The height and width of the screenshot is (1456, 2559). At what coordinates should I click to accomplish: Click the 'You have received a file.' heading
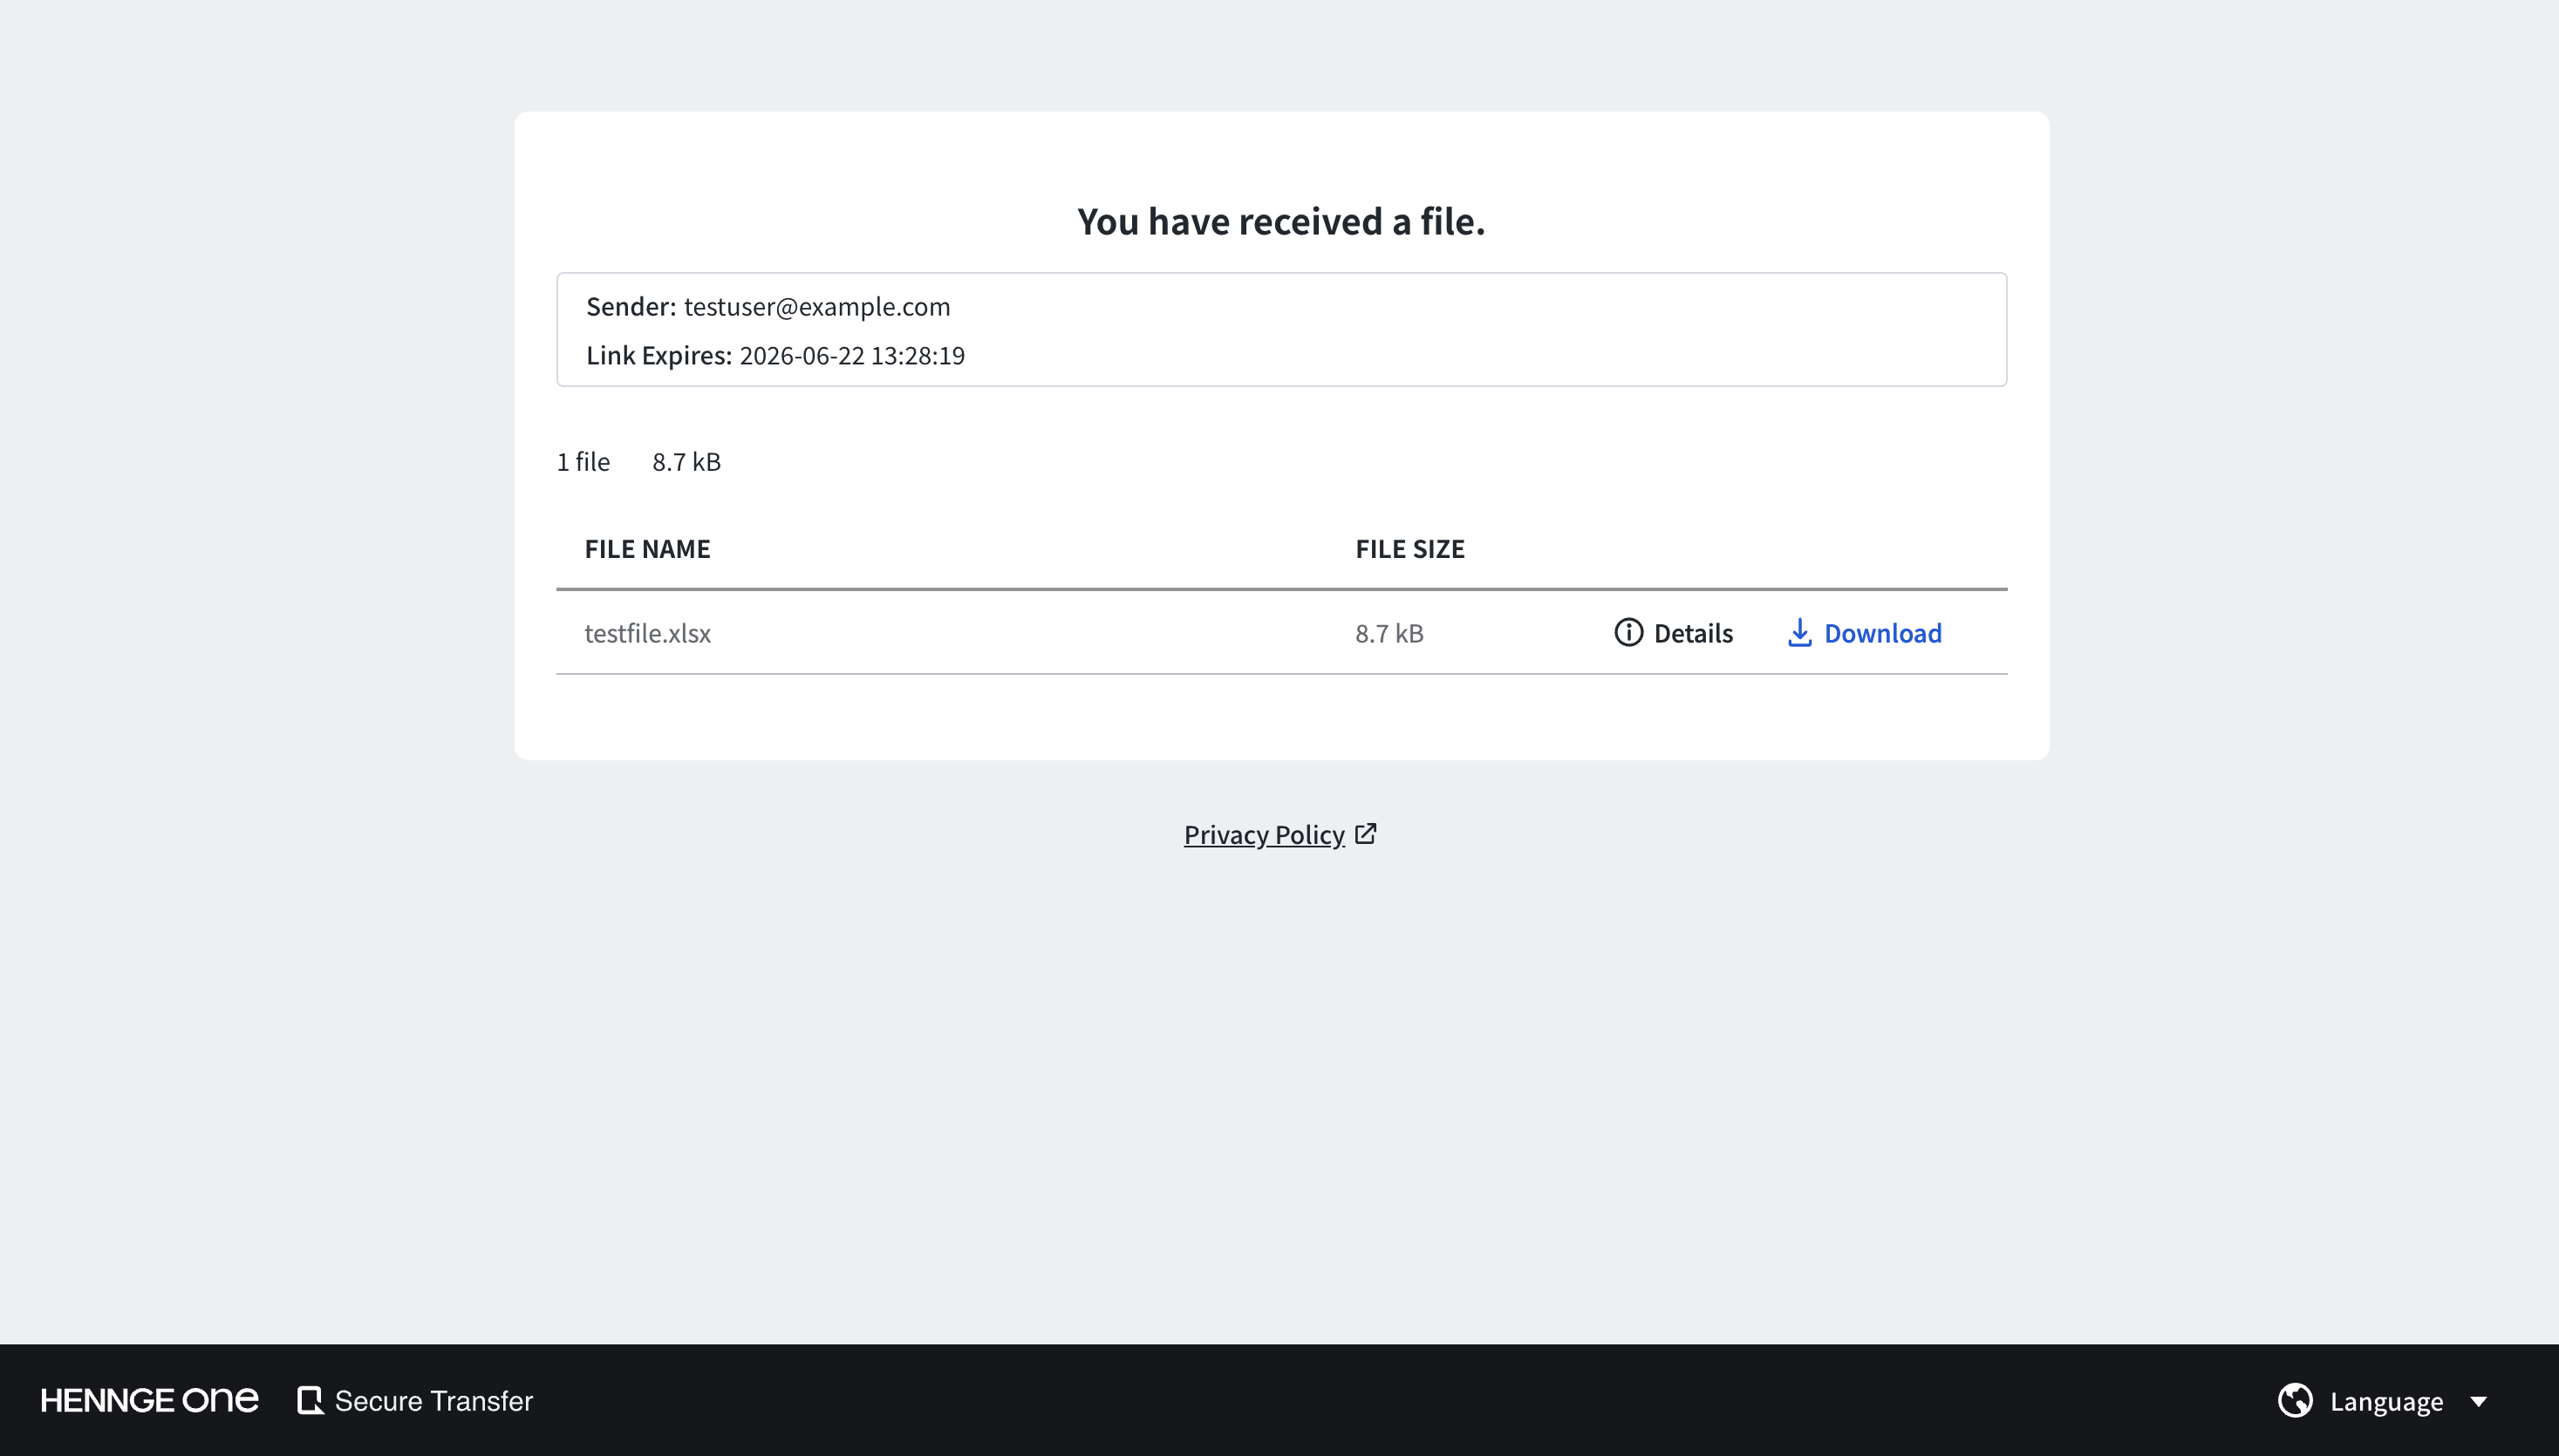1280,221
